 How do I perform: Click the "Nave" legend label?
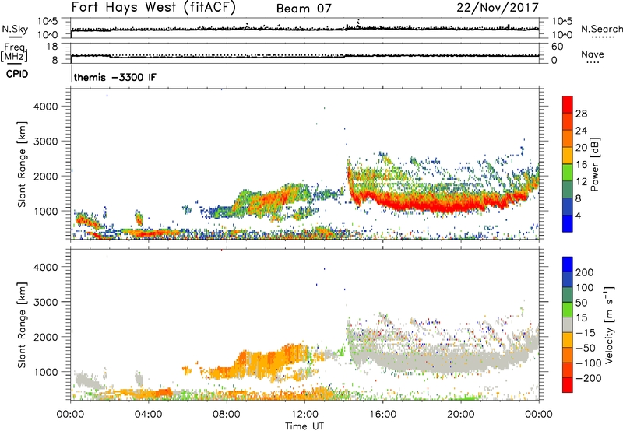pyautogui.click(x=593, y=54)
